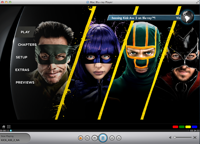Click the Kick-Ass 2 Blu-ray banner text
Viewport: 200px width, 144px height.
pos(133,18)
